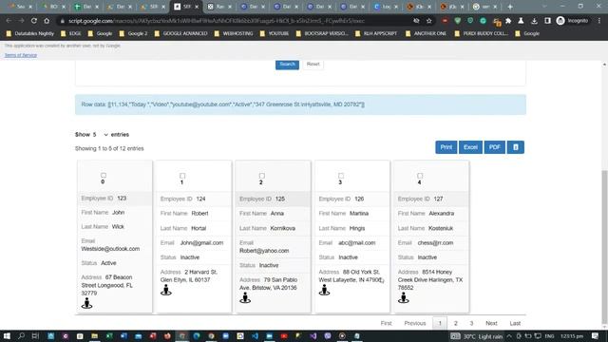The width and height of the screenshot is (608, 342).
Task: Click the person icon on Alexandra Kosteniuk's card
Action: [x=403, y=297]
